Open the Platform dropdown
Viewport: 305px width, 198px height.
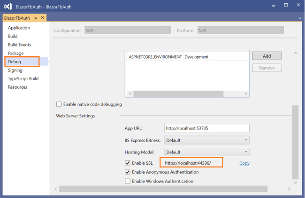[241, 30]
